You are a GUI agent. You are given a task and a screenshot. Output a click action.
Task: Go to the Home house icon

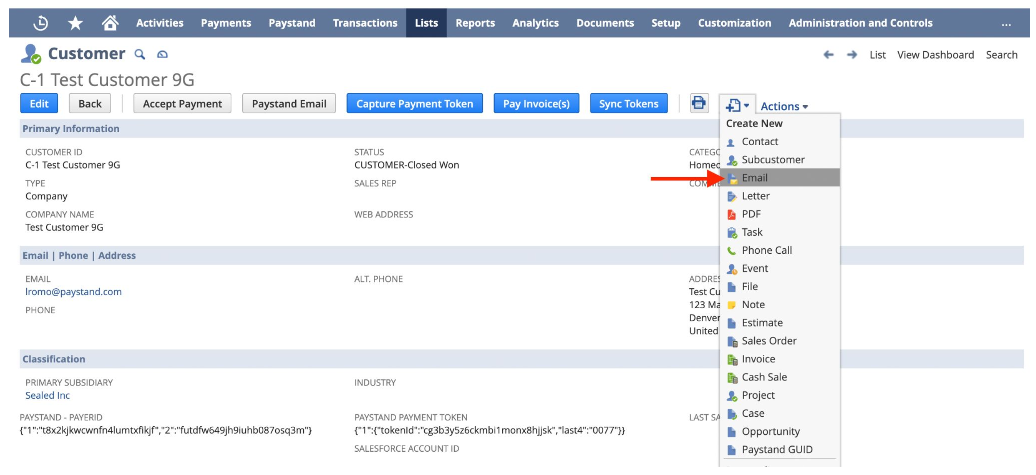pos(110,22)
